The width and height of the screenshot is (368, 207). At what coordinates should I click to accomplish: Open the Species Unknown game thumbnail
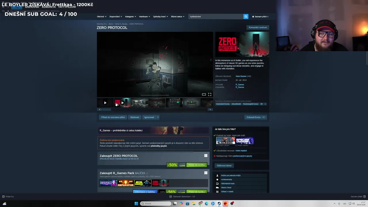245,141
